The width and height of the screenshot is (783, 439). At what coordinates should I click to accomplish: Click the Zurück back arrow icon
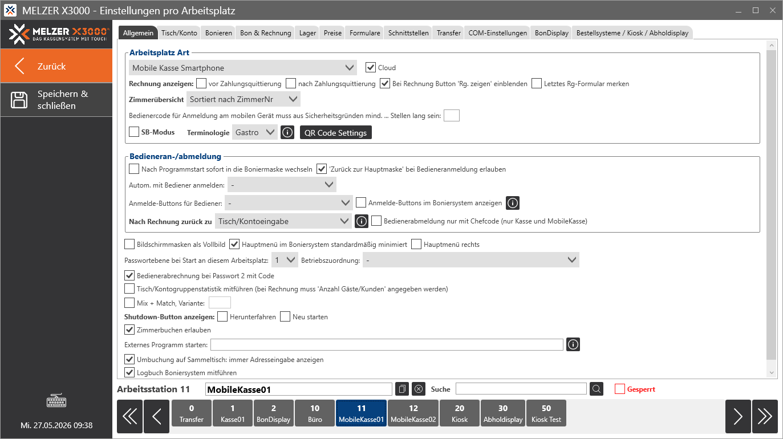pyautogui.click(x=20, y=66)
